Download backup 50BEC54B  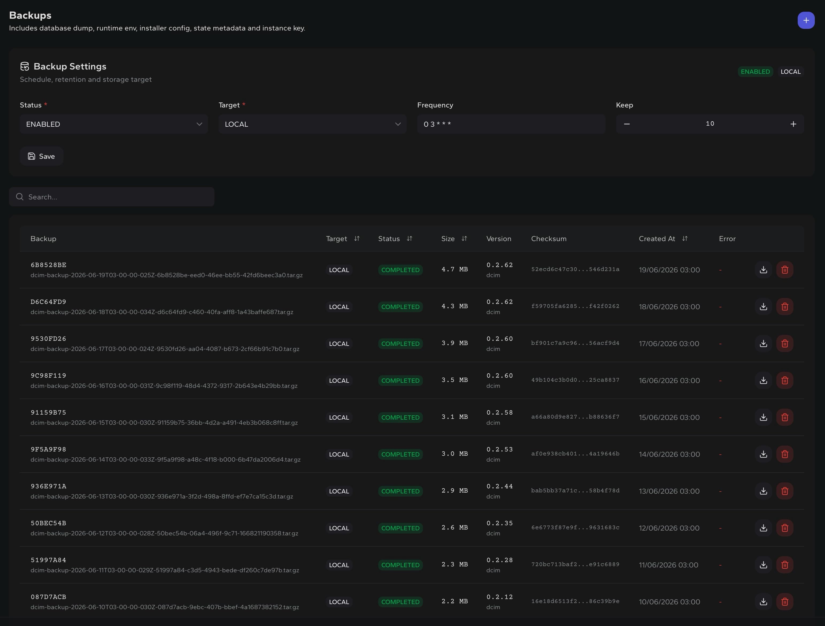764,528
